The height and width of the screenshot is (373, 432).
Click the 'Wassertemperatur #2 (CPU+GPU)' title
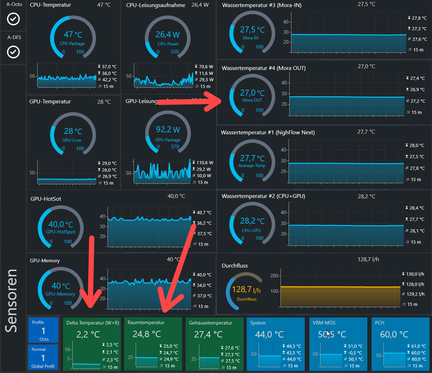pyautogui.click(x=263, y=196)
